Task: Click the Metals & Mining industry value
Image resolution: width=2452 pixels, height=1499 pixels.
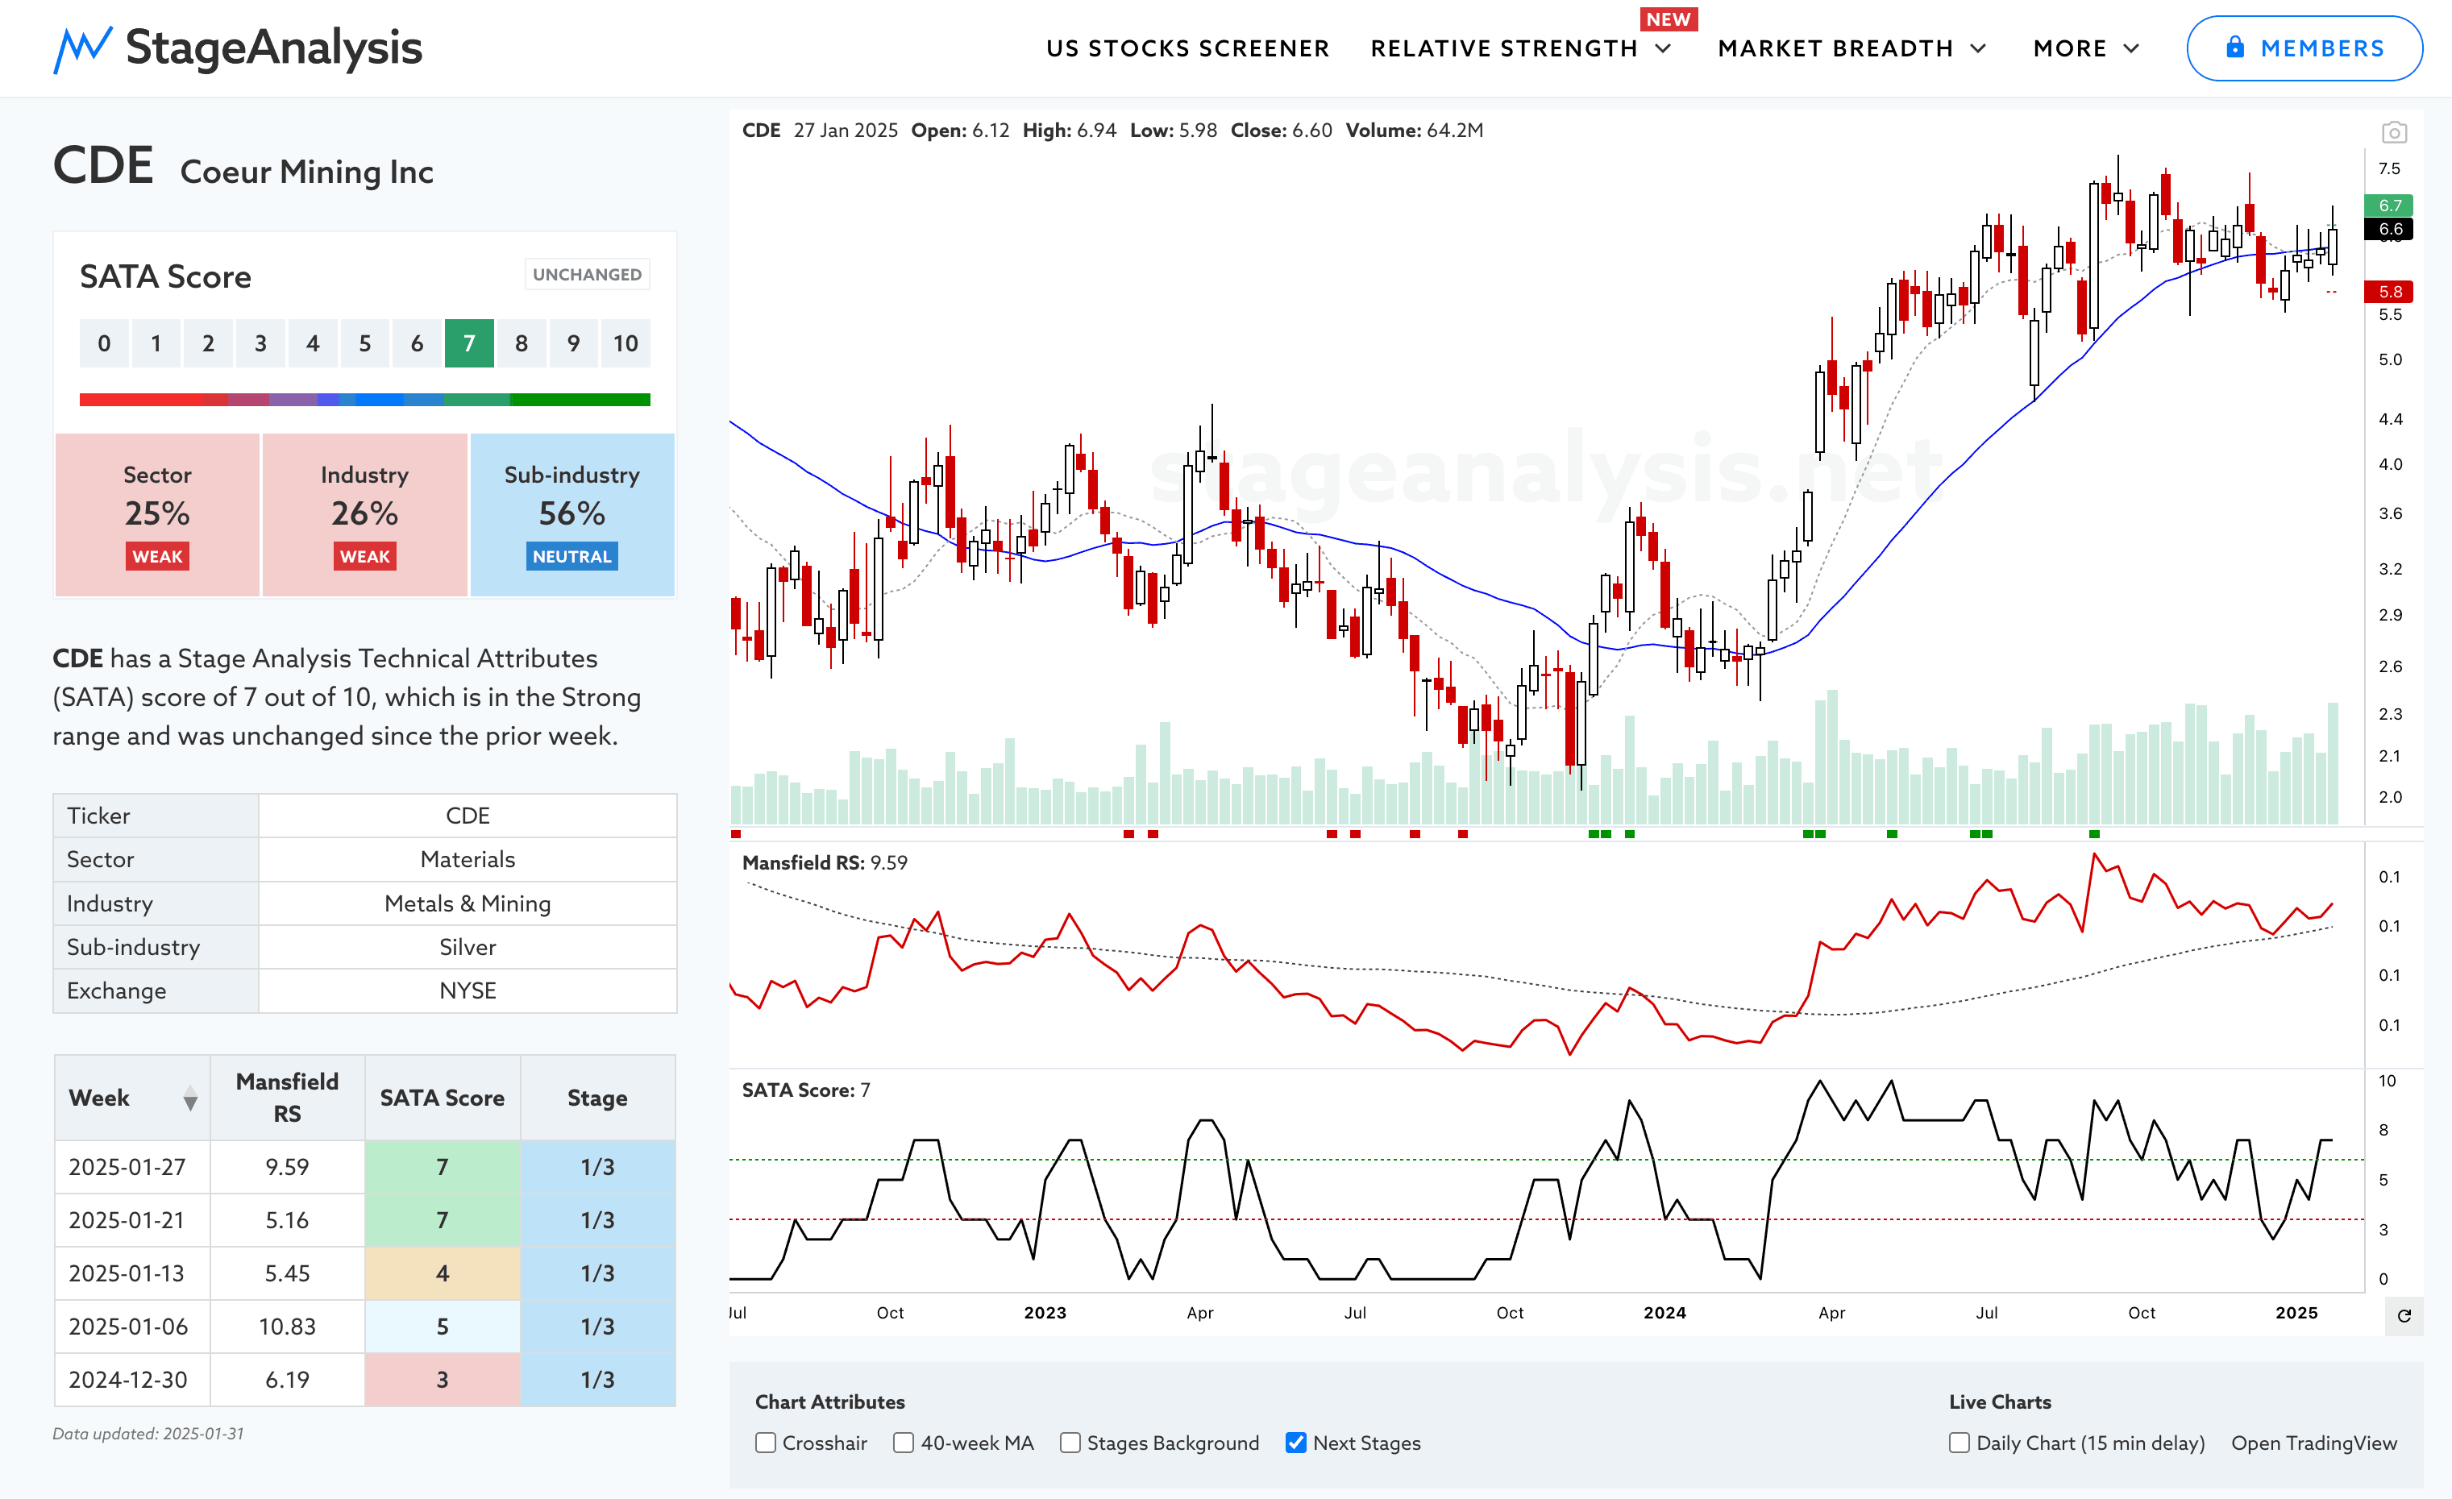Action: coord(468,903)
